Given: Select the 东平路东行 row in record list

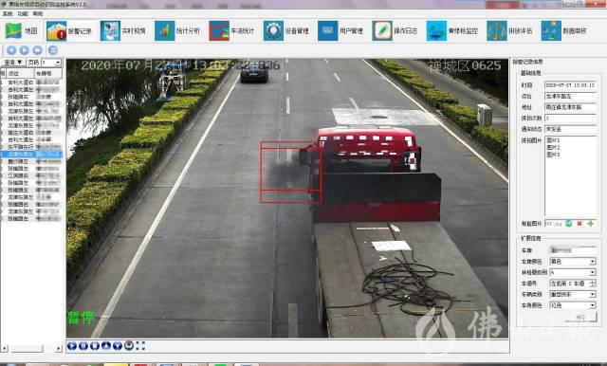Looking at the screenshot, I should [31, 147].
